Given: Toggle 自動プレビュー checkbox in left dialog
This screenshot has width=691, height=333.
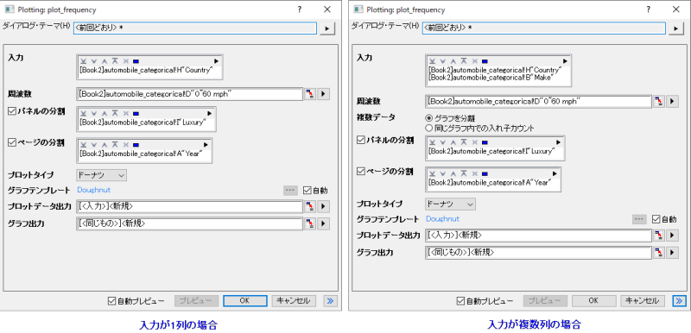Looking at the screenshot, I should point(111,301).
